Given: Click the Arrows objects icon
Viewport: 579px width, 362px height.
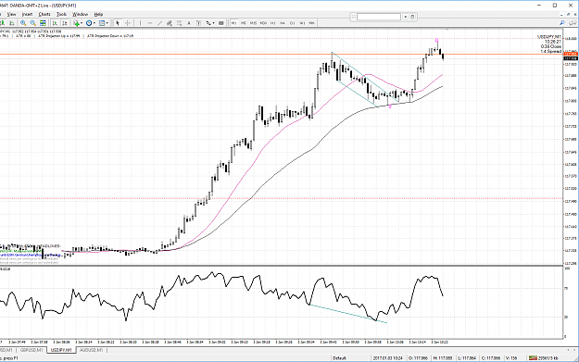Looking at the screenshot, I should pyautogui.click(x=208, y=23).
